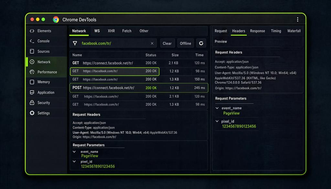This screenshot has height=189, width=331.
Task: Select the Memory panel icon
Action: coord(32,82)
